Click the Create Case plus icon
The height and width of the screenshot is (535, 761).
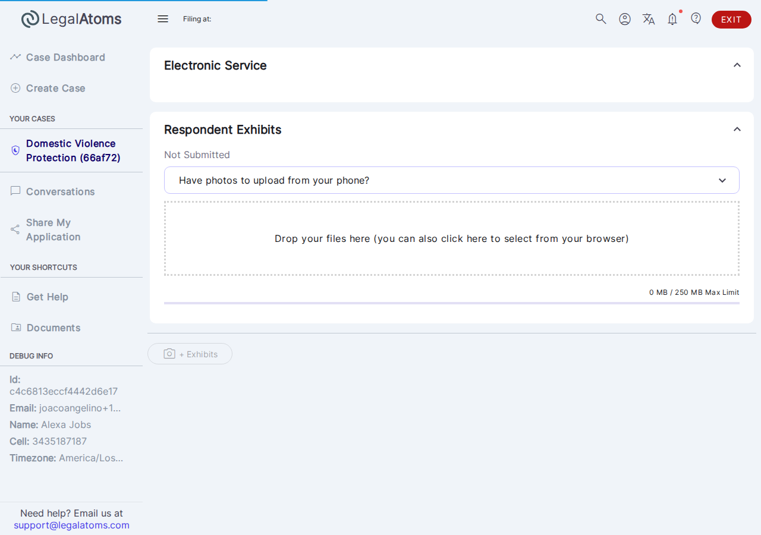[x=15, y=88]
